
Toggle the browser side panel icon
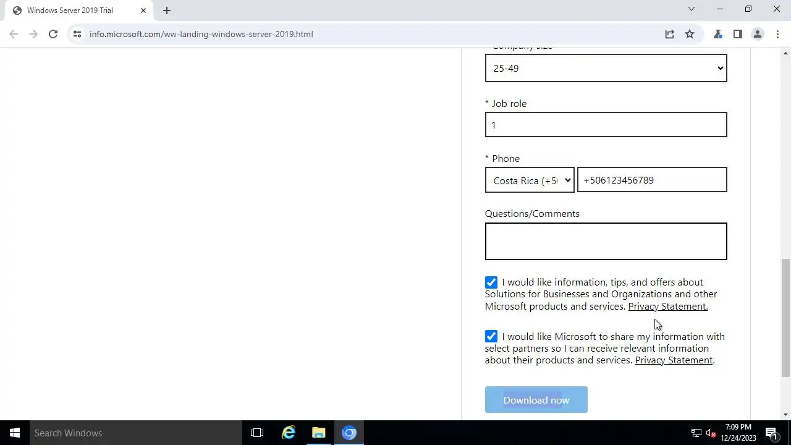point(738,34)
